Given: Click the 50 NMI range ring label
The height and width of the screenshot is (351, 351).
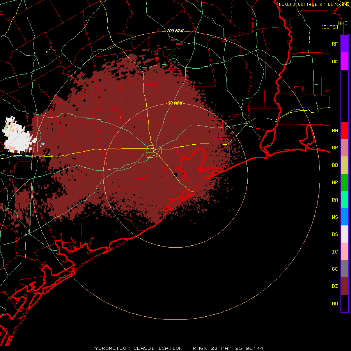Looking at the screenshot, I should 175,103.
